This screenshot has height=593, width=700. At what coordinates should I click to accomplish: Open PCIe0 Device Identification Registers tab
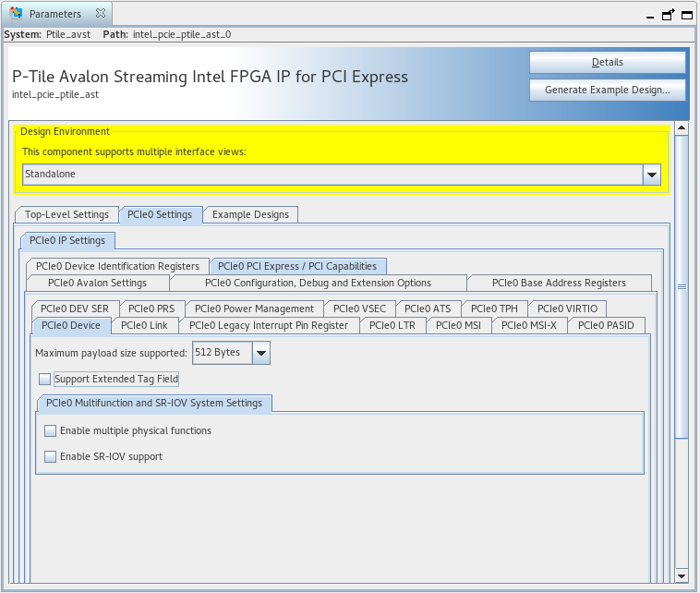[117, 266]
